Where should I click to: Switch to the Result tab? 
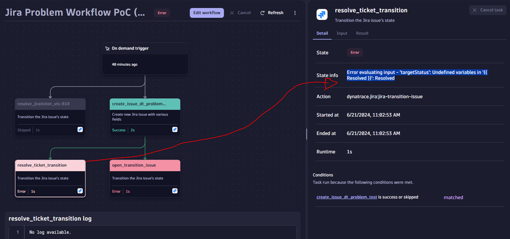coord(362,33)
